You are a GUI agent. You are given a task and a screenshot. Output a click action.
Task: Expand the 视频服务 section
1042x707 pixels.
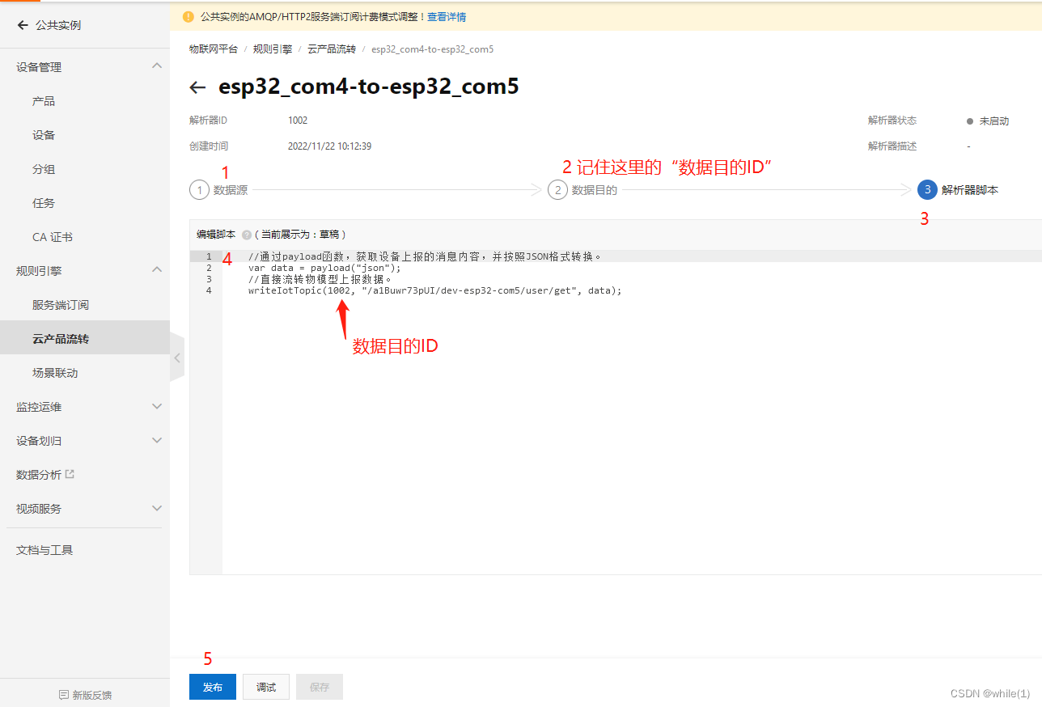(157, 509)
